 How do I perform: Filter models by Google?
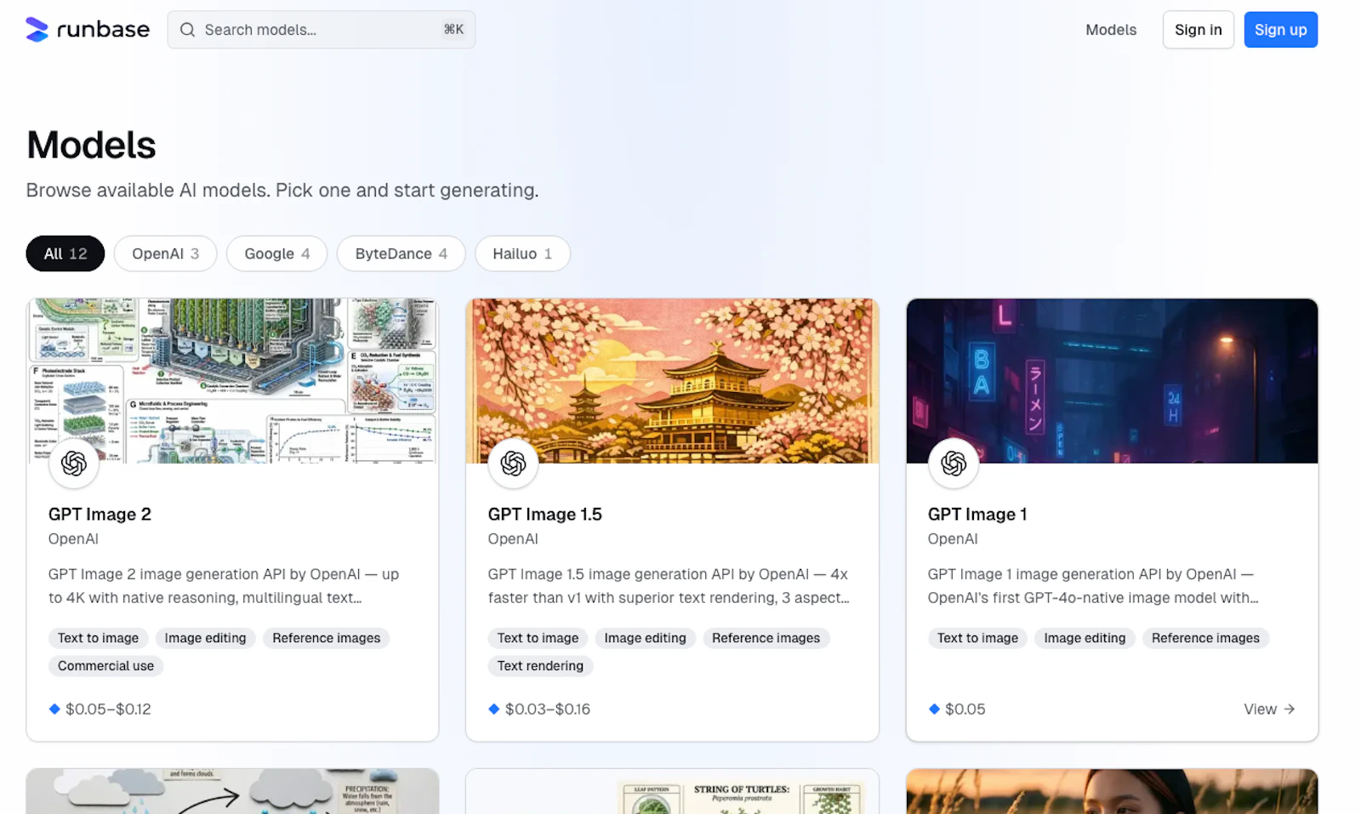click(276, 253)
